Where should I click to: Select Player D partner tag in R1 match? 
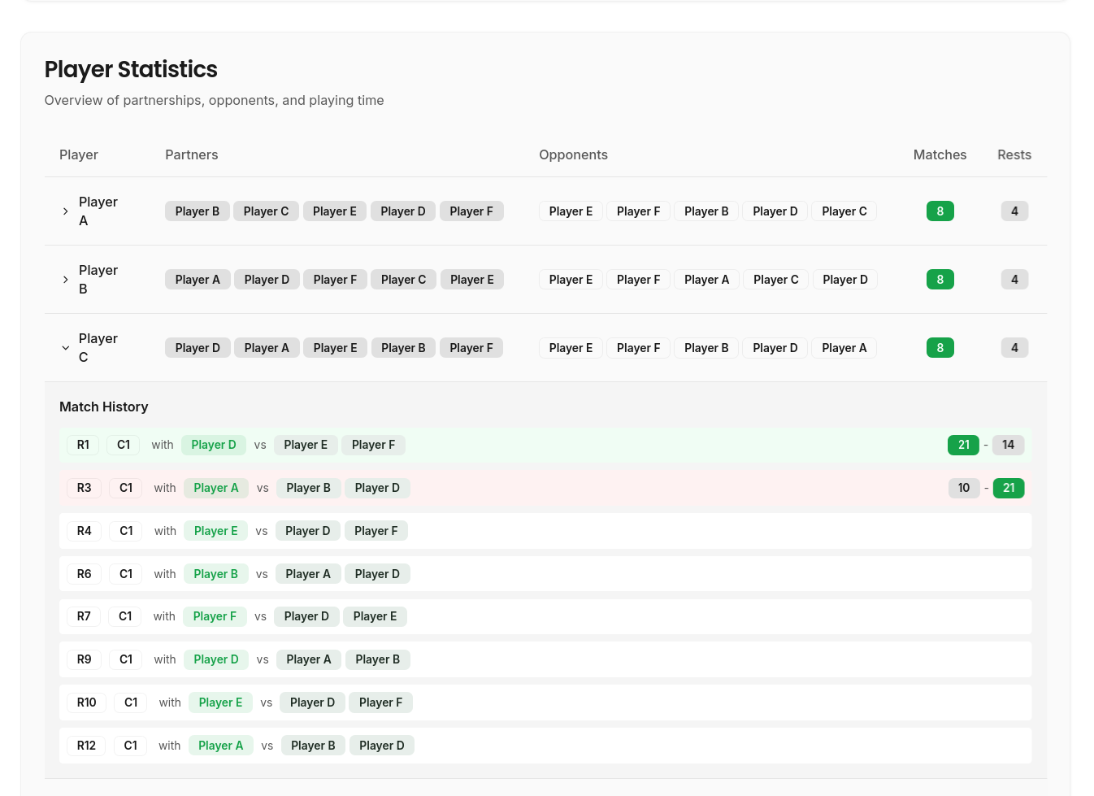click(214, 445)
